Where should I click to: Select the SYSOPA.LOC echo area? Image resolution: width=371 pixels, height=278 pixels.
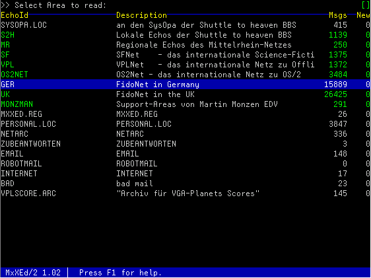tap(24, 25)
